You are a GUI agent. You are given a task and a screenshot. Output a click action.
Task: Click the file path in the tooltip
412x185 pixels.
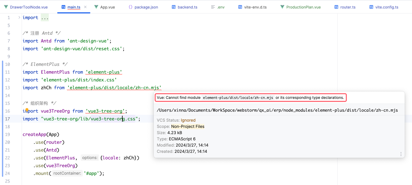(277, 110)
